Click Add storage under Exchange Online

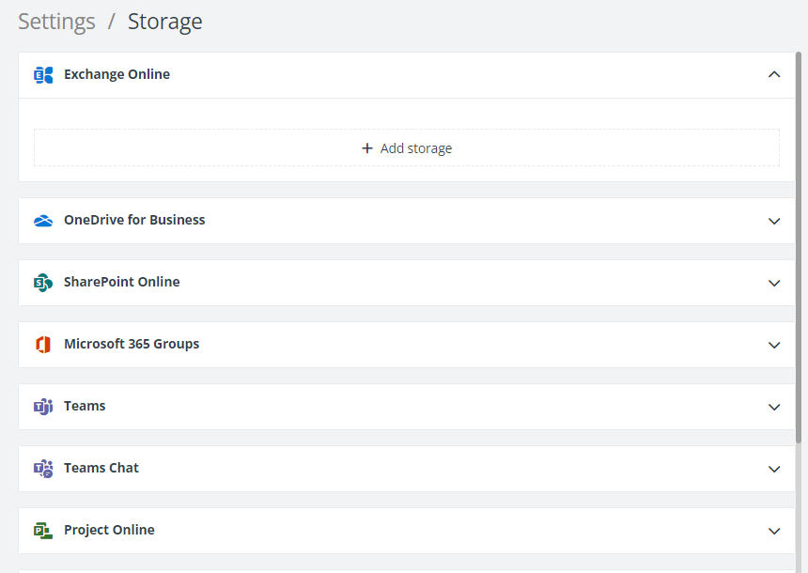coord(407,147)
